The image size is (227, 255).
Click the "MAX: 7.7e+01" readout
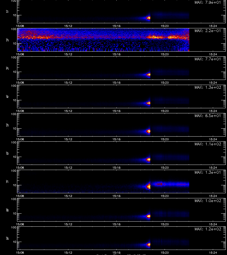point(208,59)
